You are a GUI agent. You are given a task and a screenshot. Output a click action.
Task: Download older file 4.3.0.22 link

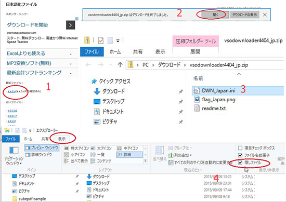(x=12, y=111)
